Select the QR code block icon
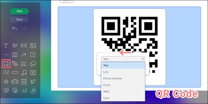The width and height of the screenshot is (208, 104). 6,64
